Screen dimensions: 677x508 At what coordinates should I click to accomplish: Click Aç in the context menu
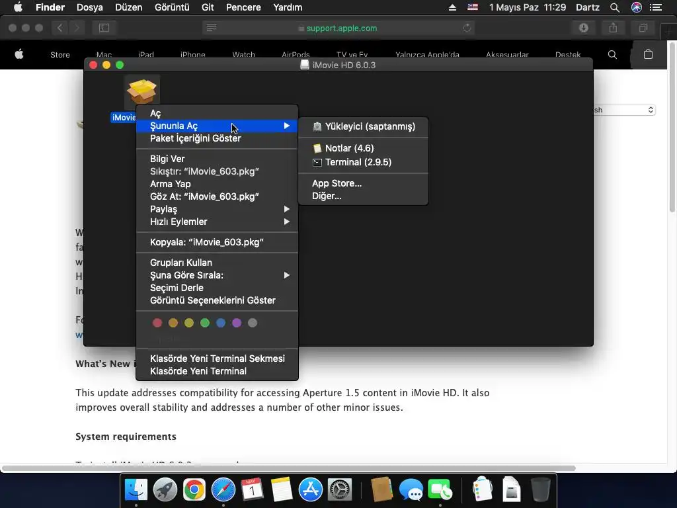click(217, 113)
